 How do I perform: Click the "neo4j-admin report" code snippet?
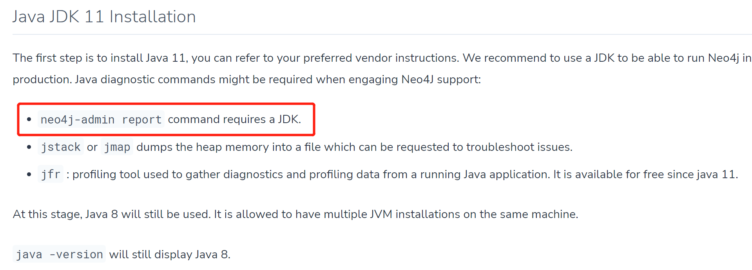[x=101, y=120]
